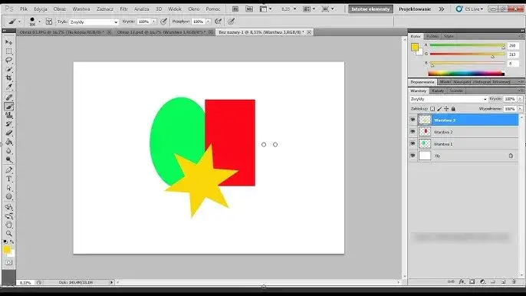
Task: Switch to the Próbki tab
Action: (x=432, y=36)
